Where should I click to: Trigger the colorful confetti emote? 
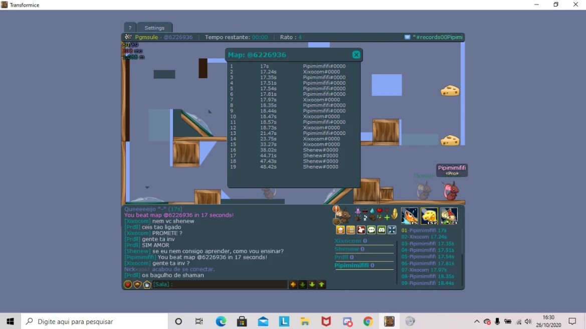379,218
